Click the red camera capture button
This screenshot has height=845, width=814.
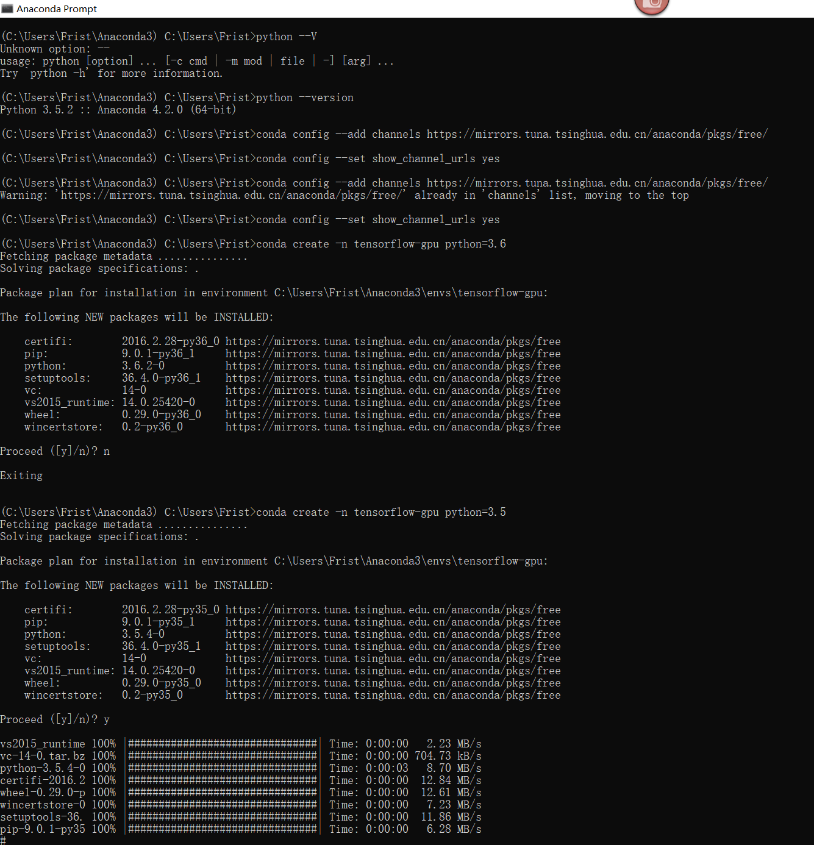(x=652, y=5)
